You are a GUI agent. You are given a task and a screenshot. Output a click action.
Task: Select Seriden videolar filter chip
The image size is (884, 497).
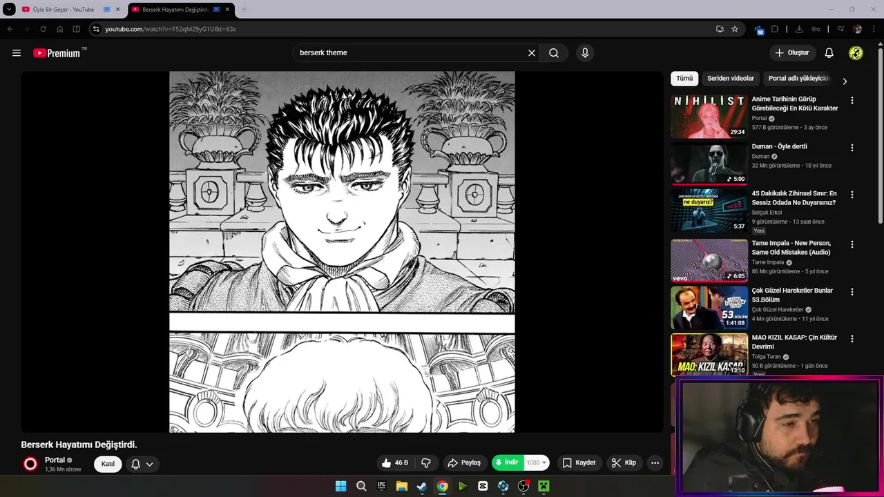[x=731, y=79]
